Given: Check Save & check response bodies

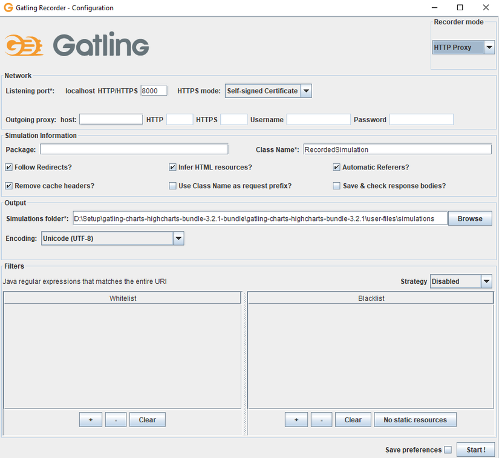Looking at the screenshot, I should [336, 186].
